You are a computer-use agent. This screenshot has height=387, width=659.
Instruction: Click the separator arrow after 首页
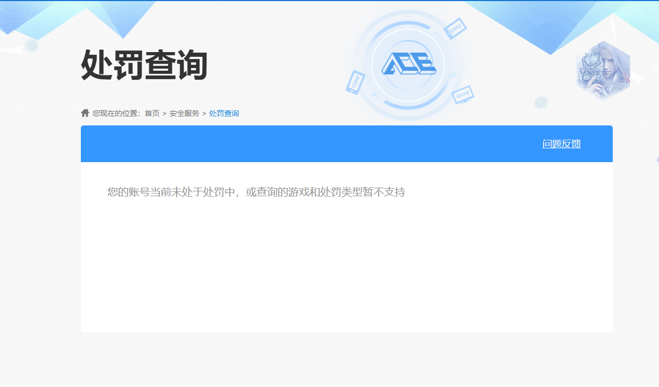click(164, 113)
